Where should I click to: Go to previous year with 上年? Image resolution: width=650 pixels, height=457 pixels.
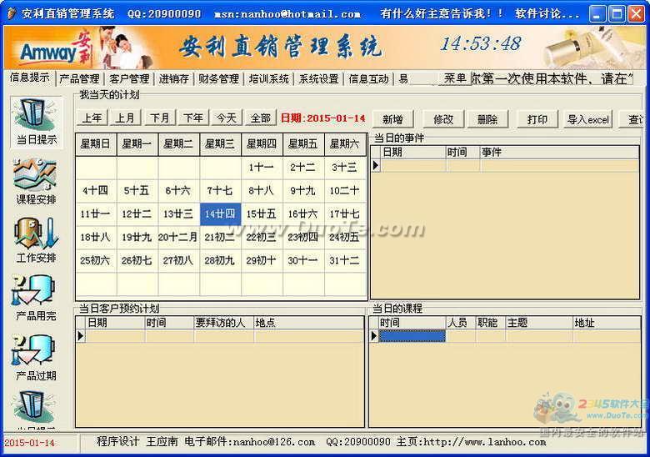point(92,118)
